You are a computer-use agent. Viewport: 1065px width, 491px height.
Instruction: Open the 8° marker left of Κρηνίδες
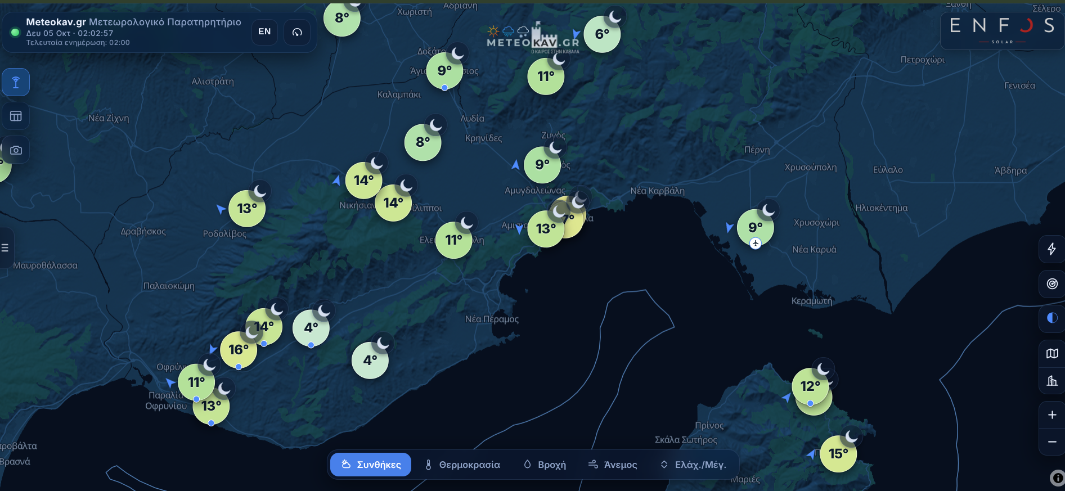pyautogui.click(x=423, y=142)
